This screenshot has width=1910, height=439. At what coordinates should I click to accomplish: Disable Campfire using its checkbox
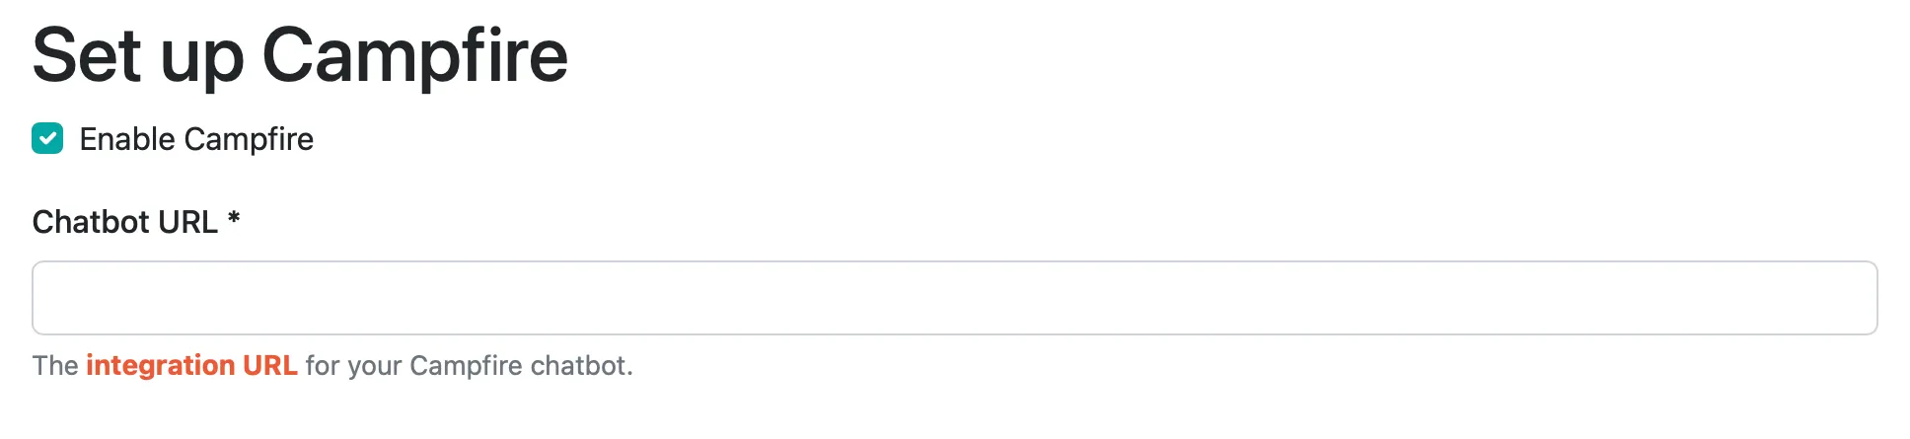(x=47, y=139)
